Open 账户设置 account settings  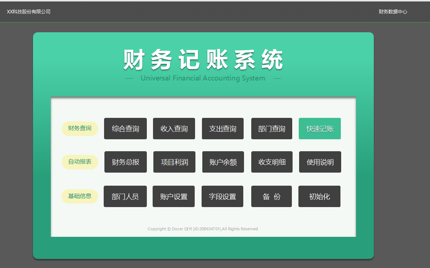pyautogui.click(x=174, y=196)
